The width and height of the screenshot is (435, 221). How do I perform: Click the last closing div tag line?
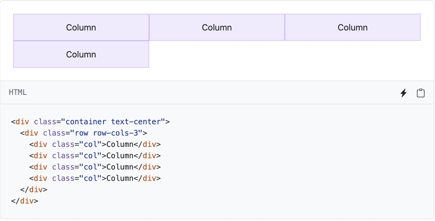pos(24,201)
